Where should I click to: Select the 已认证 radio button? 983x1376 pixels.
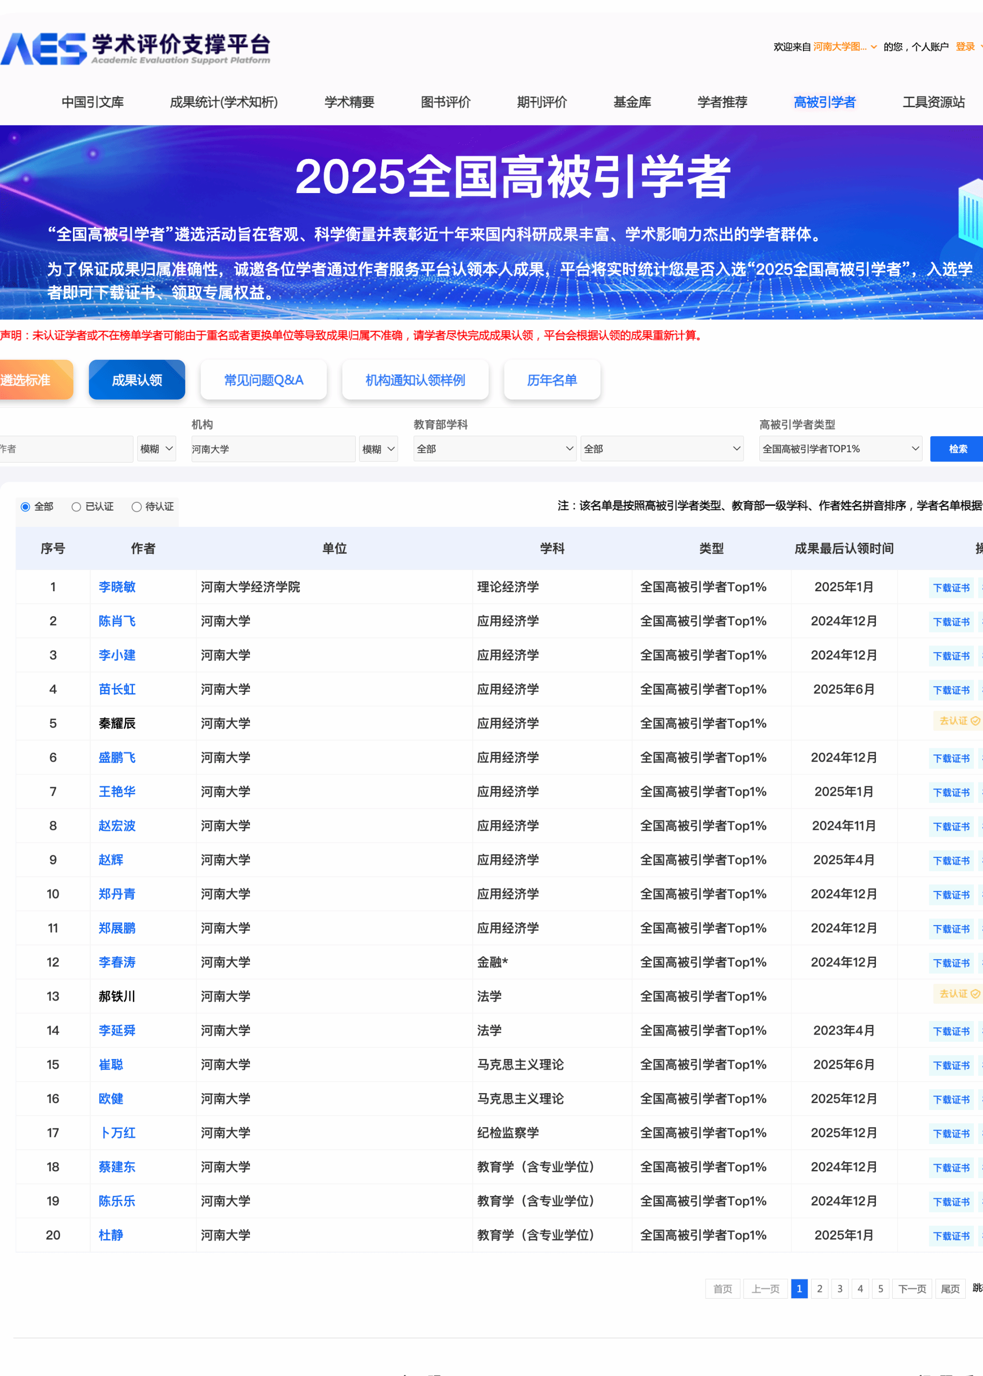pyautogui.click(x=76, y=507)
